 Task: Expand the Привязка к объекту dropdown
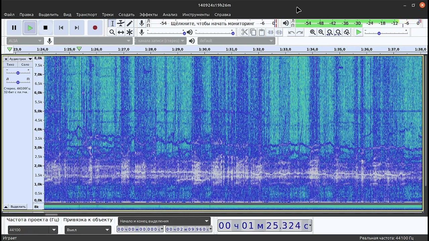(87, 230)
